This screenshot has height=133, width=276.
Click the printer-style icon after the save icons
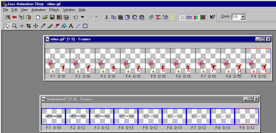click(x=66, y=17)
